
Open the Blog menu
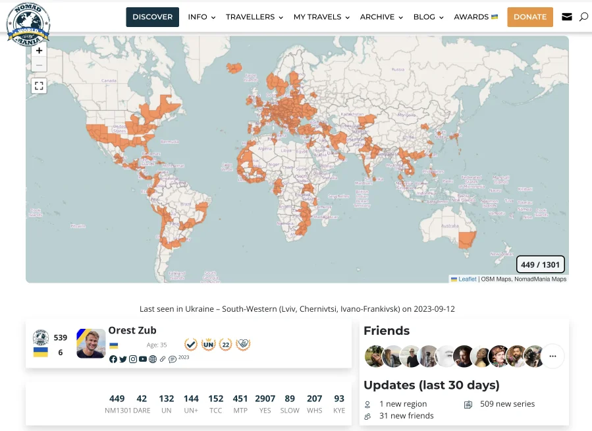pos(428,17)
